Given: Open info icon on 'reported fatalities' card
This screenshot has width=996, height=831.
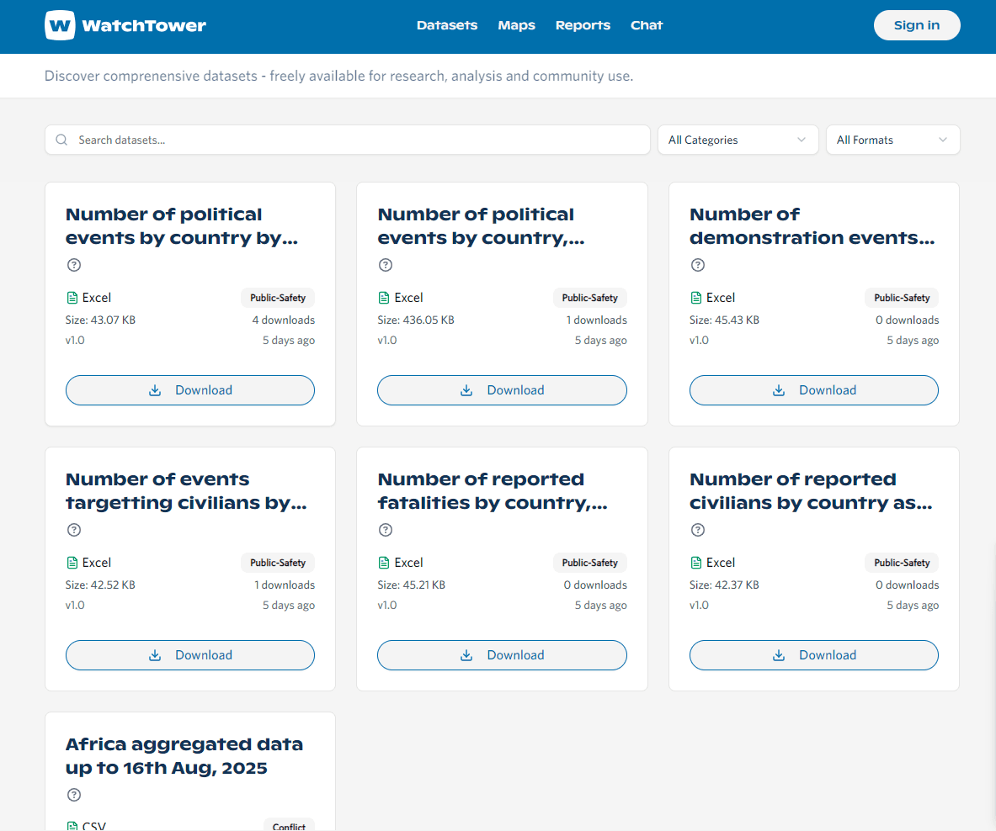Looking at the screenshot, I should point(386,530).
